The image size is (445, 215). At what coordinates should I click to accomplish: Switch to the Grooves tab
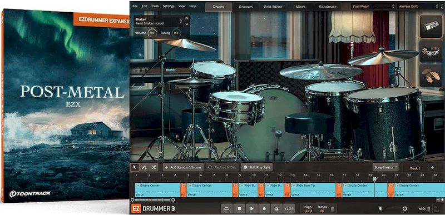click(x=246, y=7)
